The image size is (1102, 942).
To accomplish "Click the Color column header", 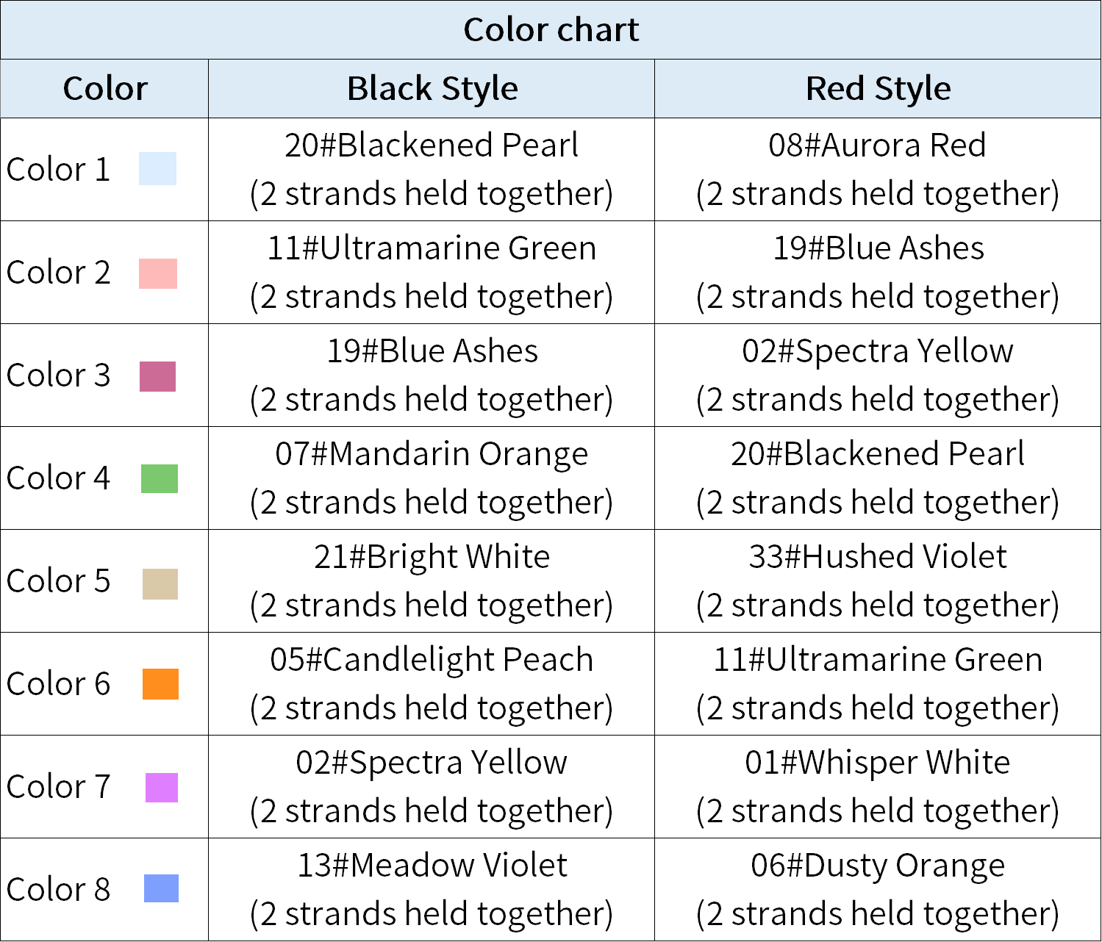I will [x=104, y=88].
